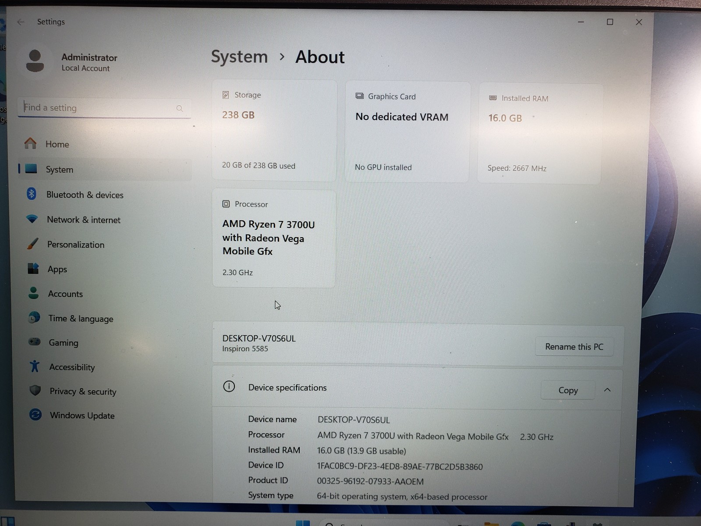Image resolution: width=701 pixels, height=526 pixels.
Task: Click 'No dedicated VRAM' text
Action: point(402,117)
